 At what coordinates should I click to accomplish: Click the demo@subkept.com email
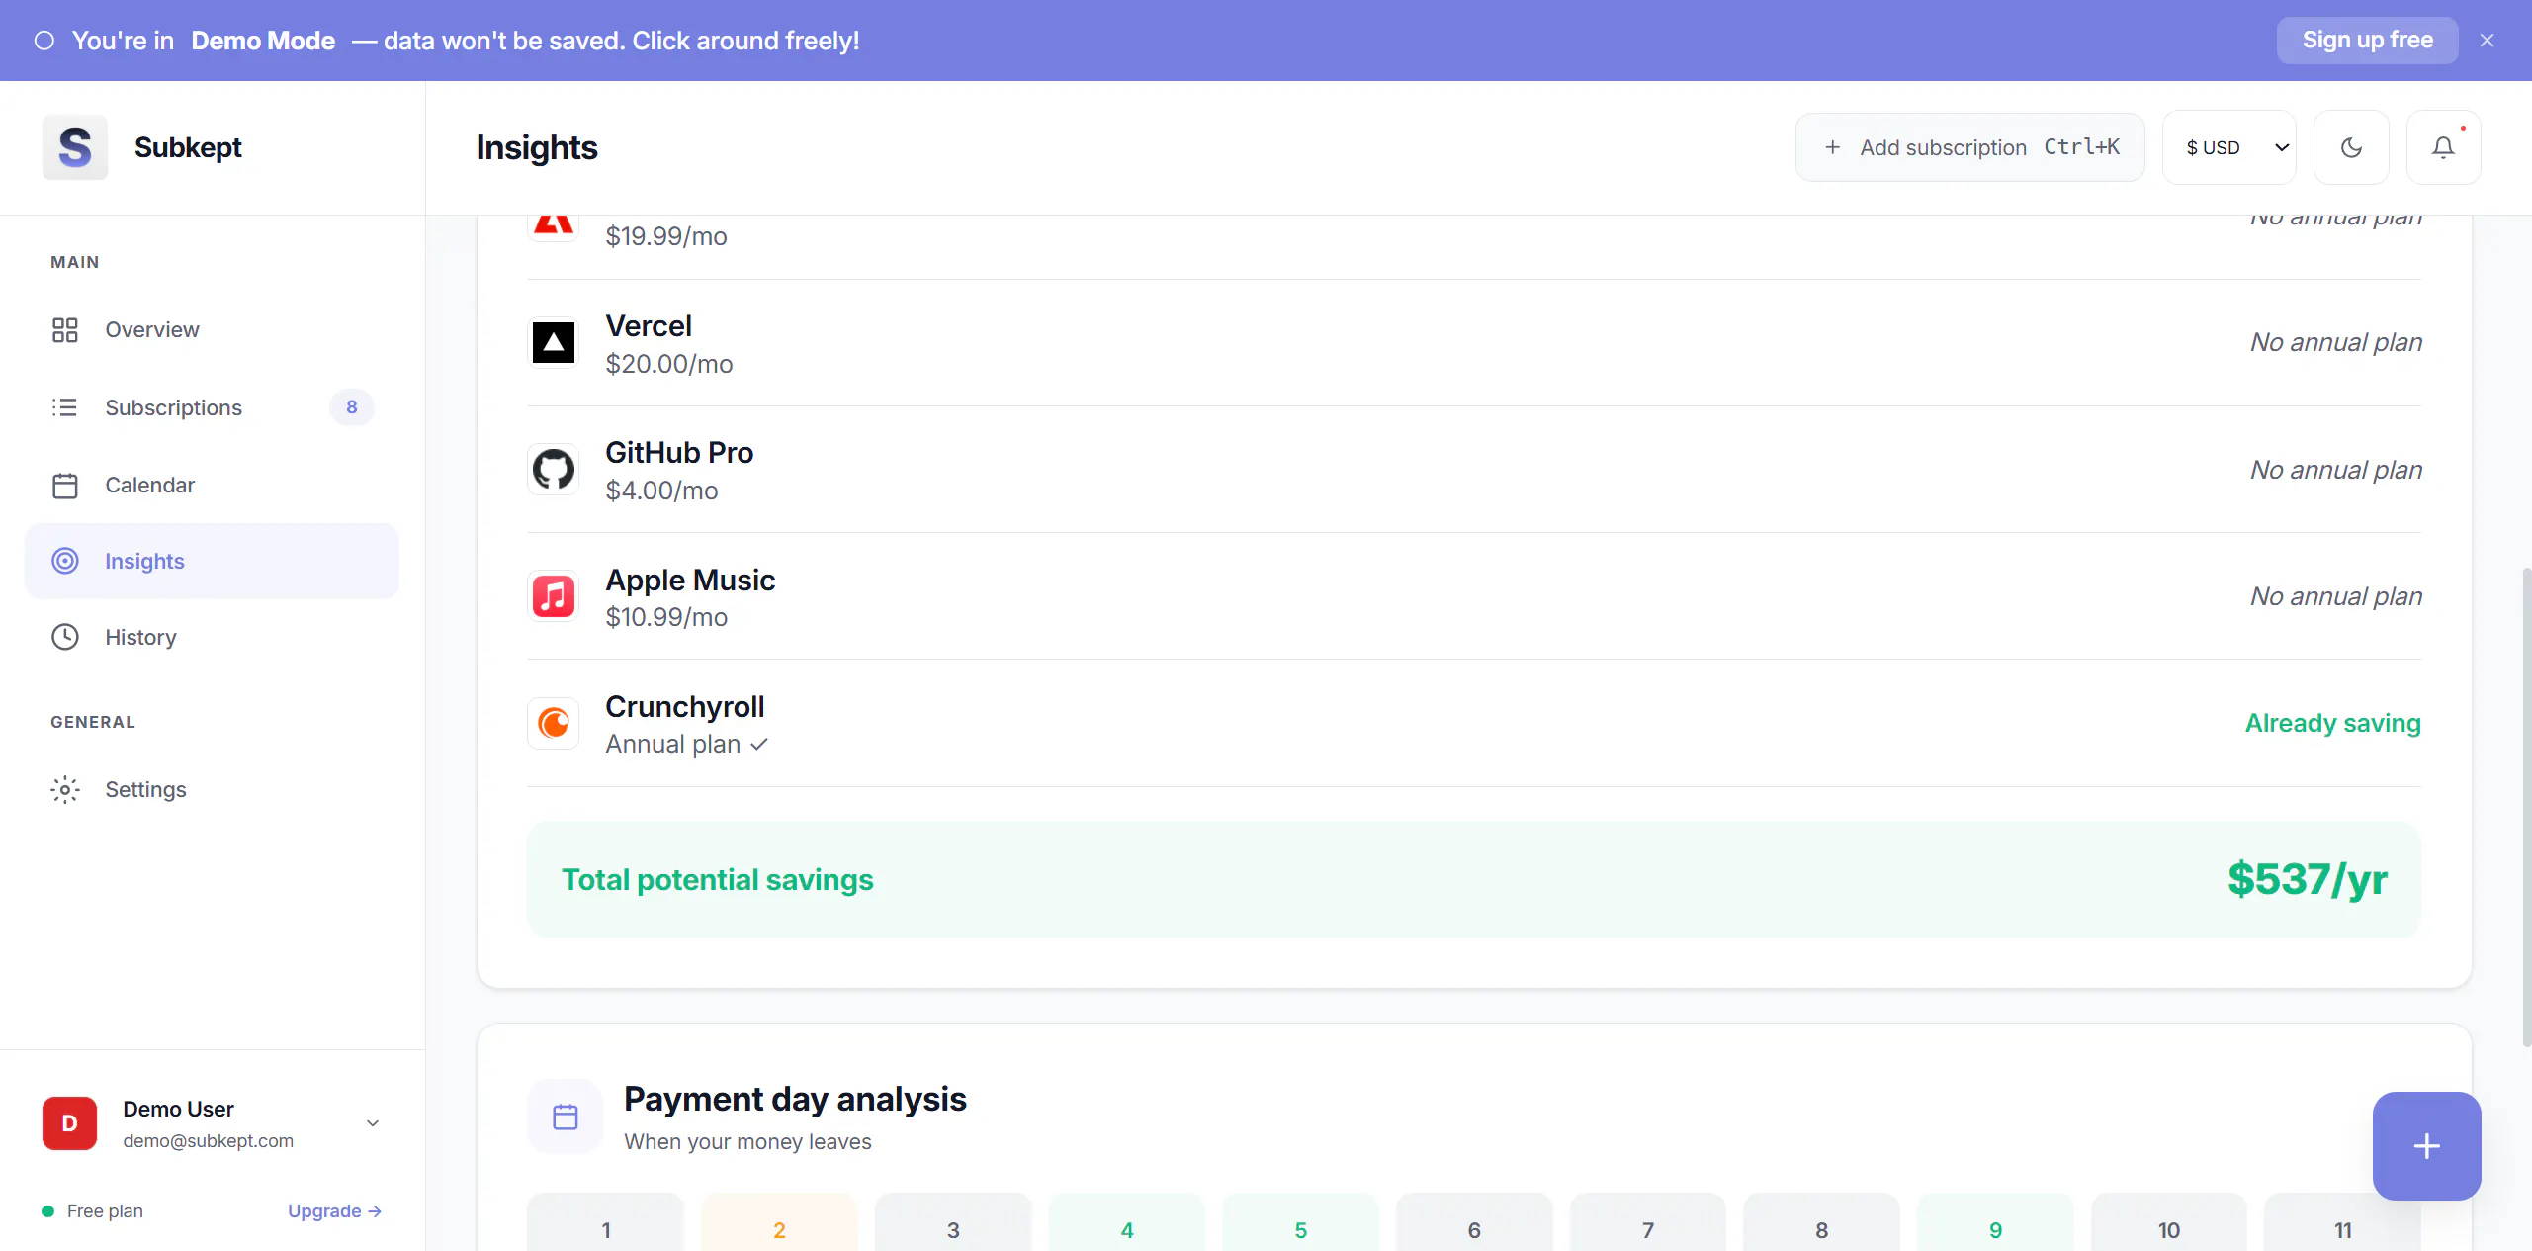coord(209,1141)
